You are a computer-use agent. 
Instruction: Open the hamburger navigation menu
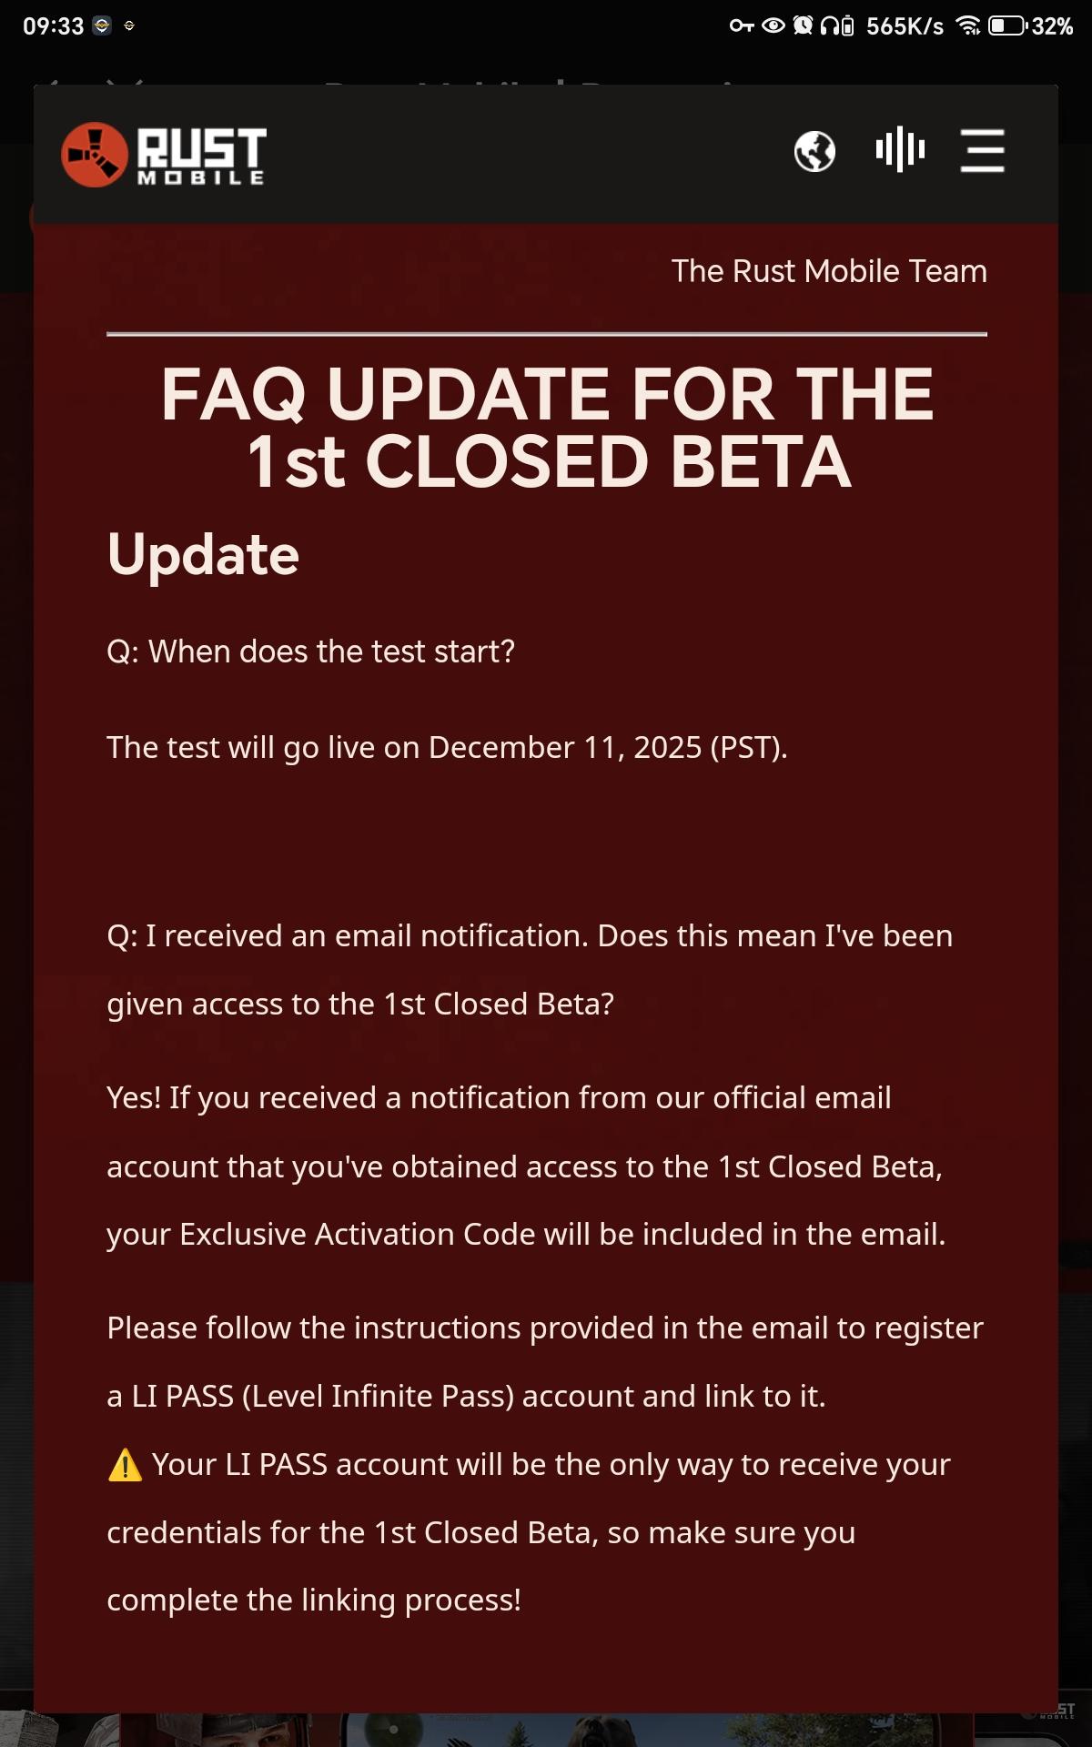pyautogui.click(x=982, y=150)
